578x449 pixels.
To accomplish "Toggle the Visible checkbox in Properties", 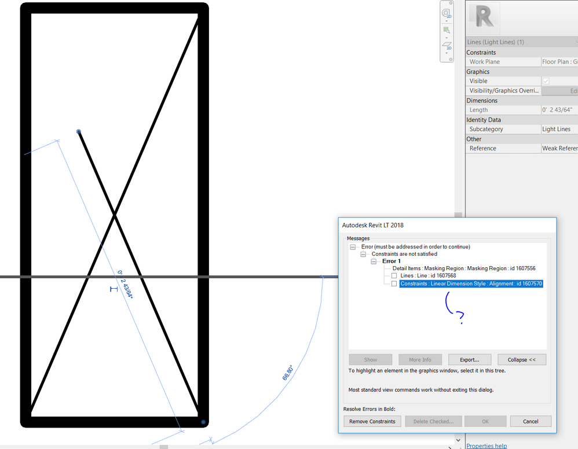I will (x=546, y=81).
